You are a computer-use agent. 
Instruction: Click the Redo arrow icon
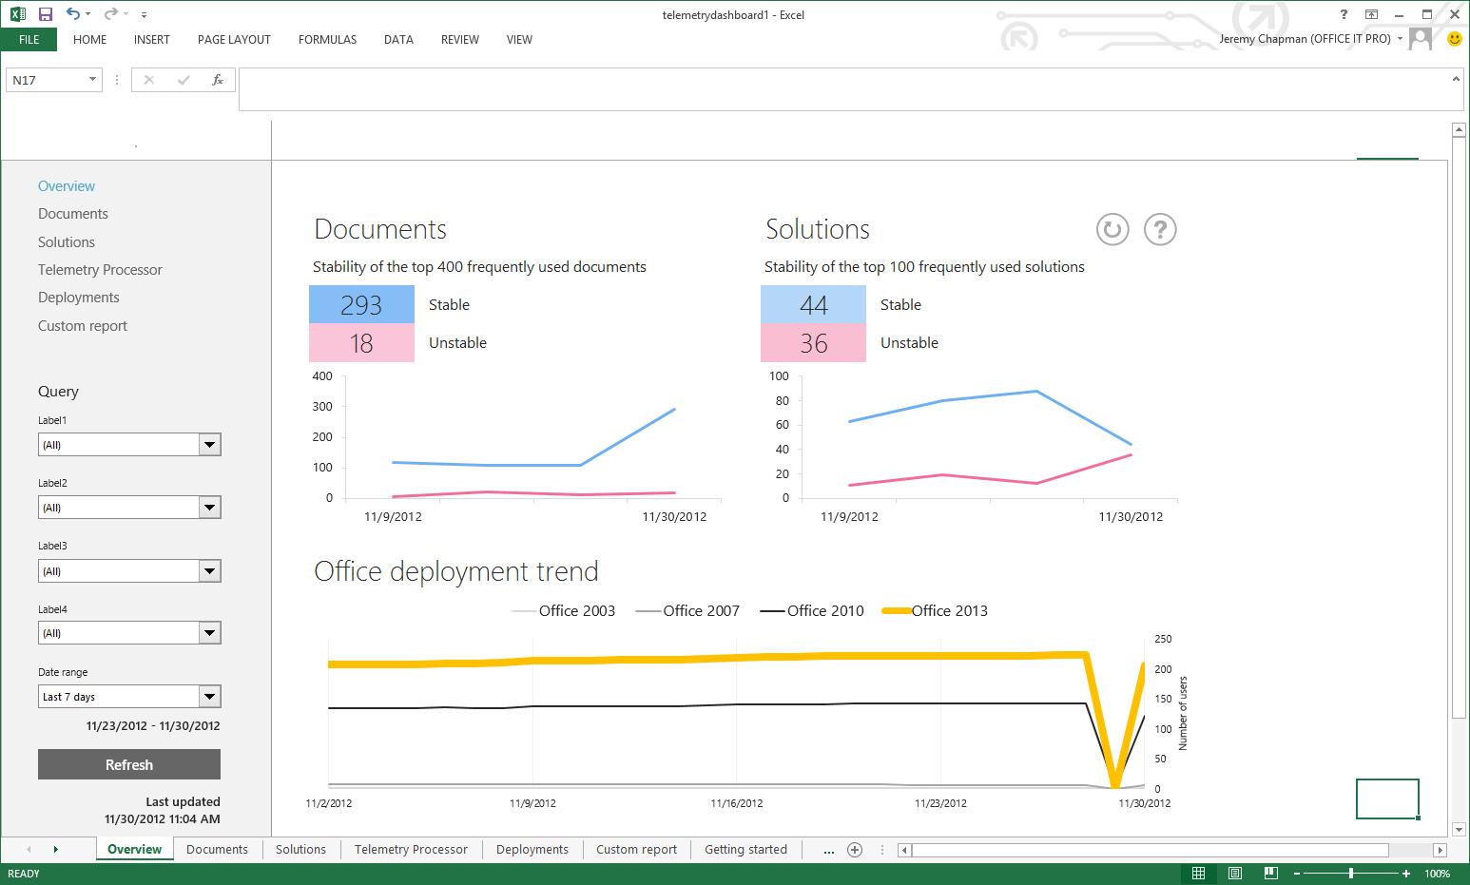pyautogui.click(x=110, y=14)
